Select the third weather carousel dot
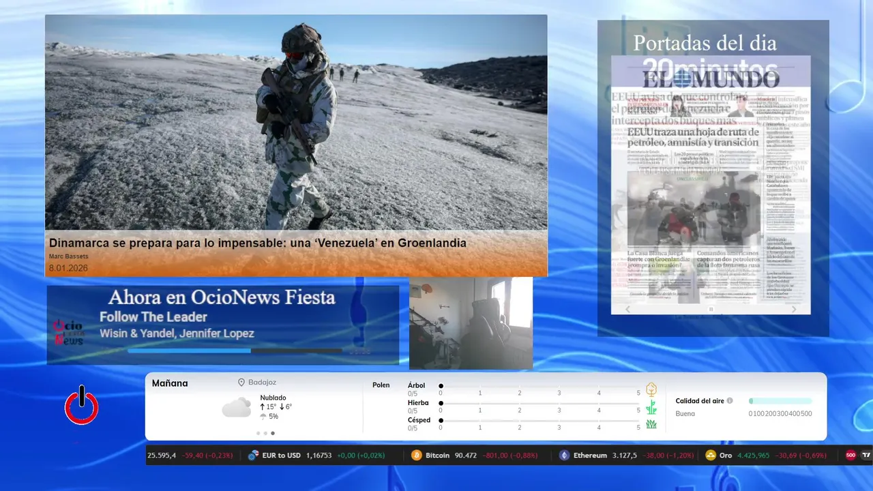Viewport: 873px width, 491px height. [273, 433]
